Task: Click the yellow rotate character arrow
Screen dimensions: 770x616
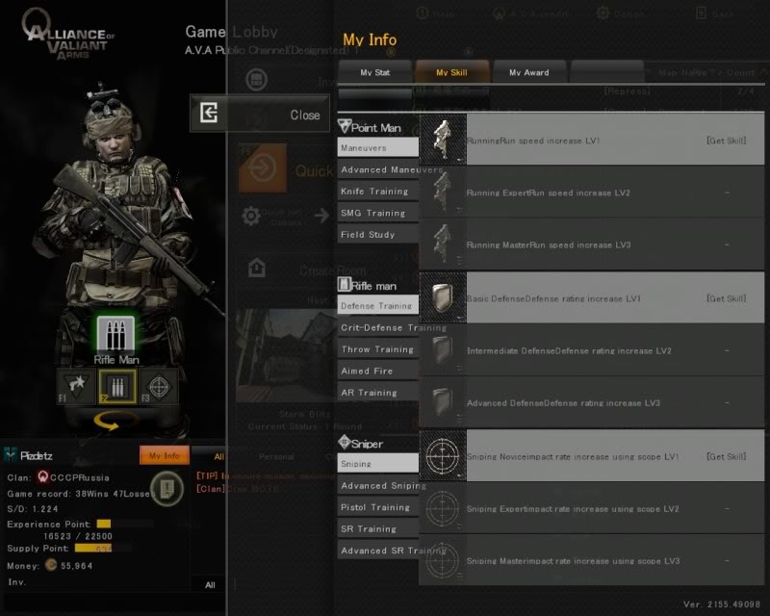Action: 109,421
